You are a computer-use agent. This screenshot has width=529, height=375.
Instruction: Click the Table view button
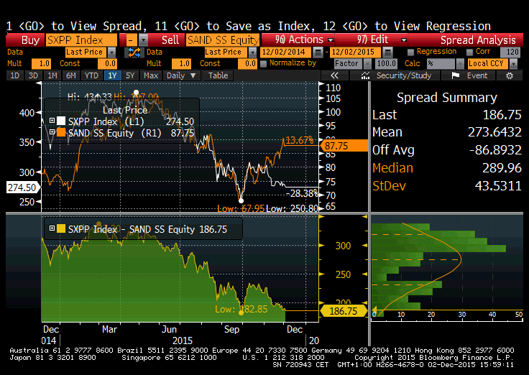(218, 75)
